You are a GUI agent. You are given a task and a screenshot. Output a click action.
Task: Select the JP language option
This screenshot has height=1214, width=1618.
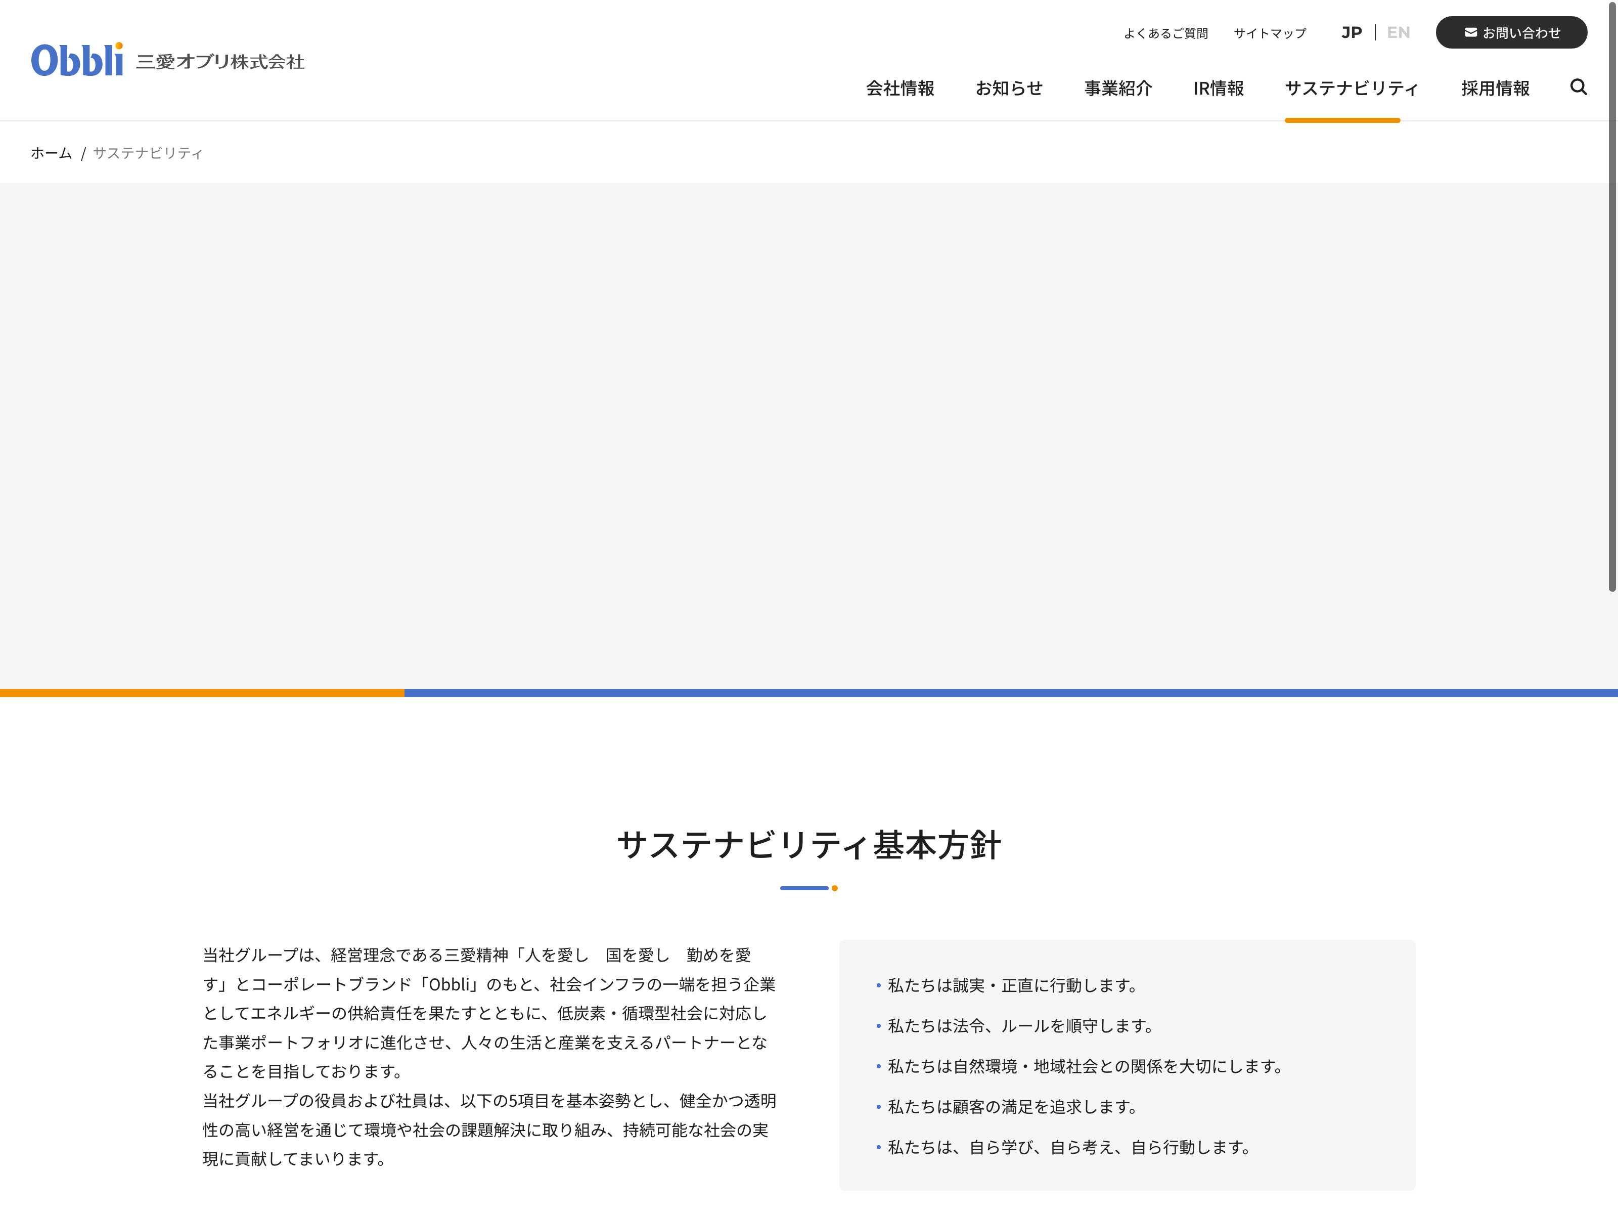pyautogui.click(x=1351, y=32)
